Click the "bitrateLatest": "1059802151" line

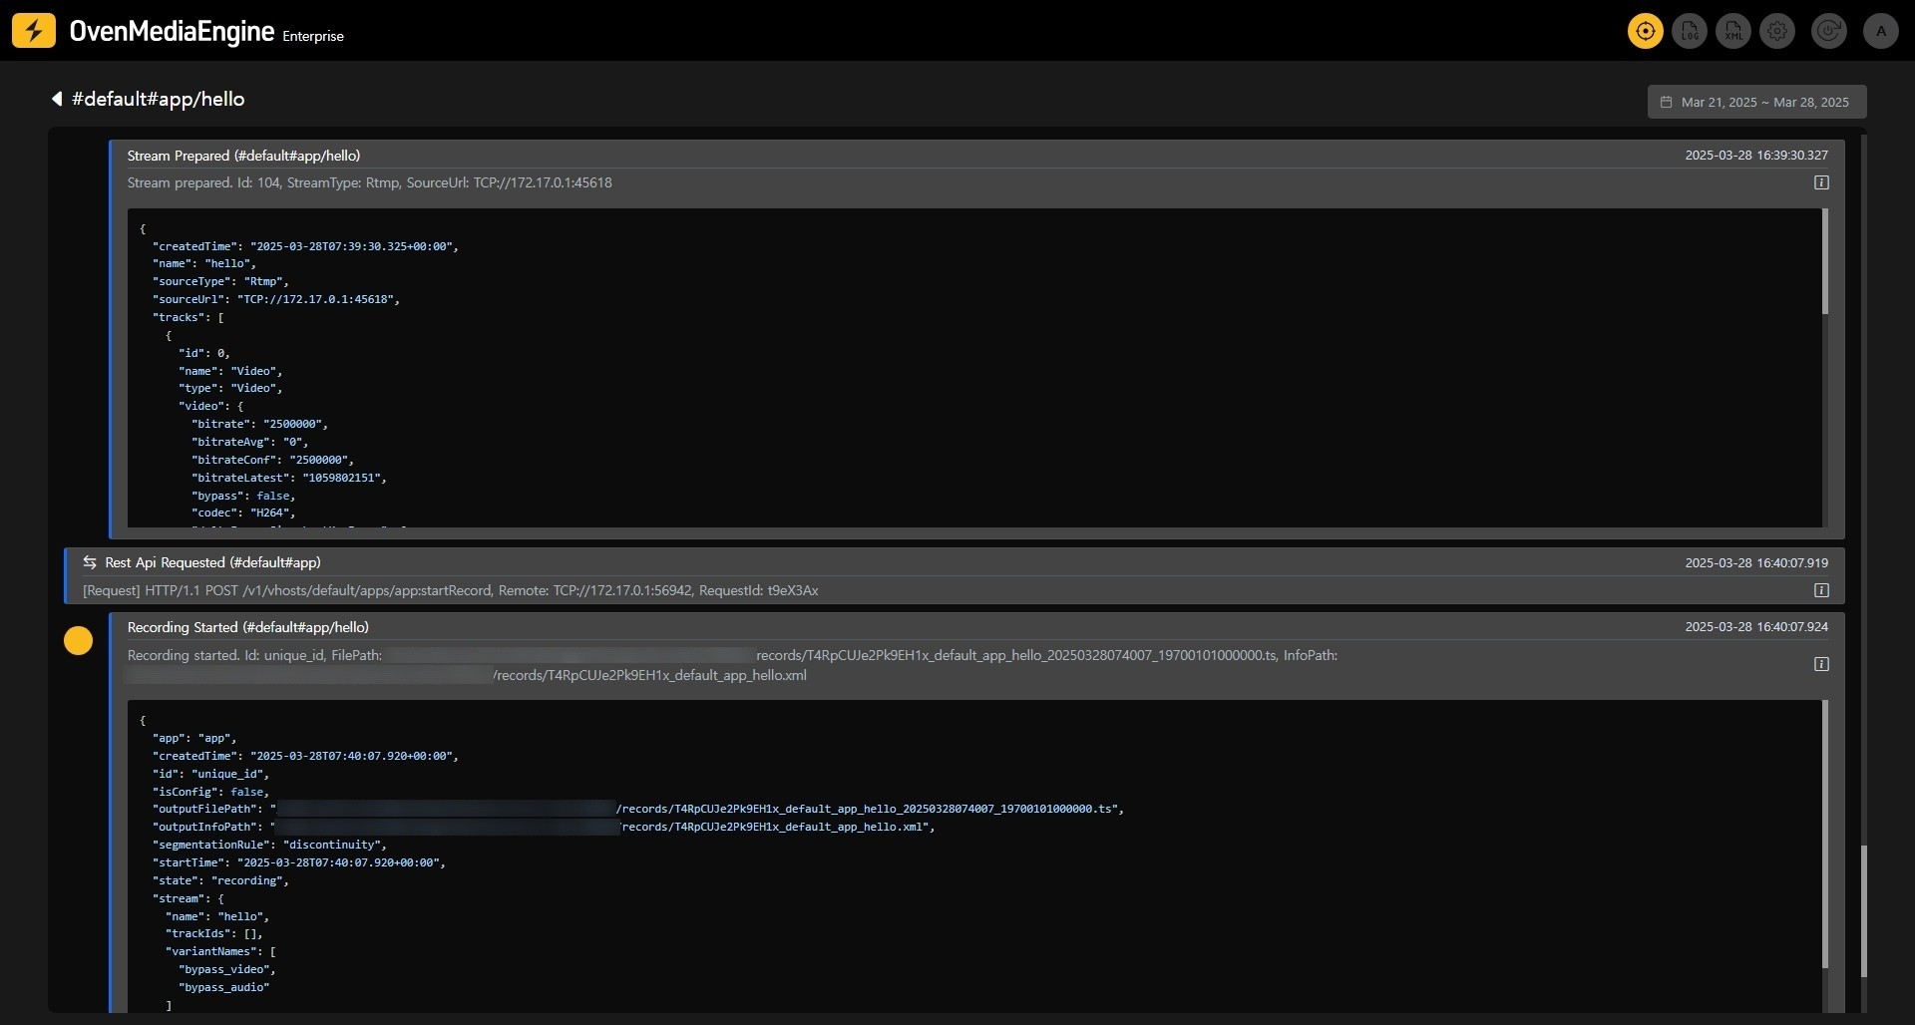point(288,478)
